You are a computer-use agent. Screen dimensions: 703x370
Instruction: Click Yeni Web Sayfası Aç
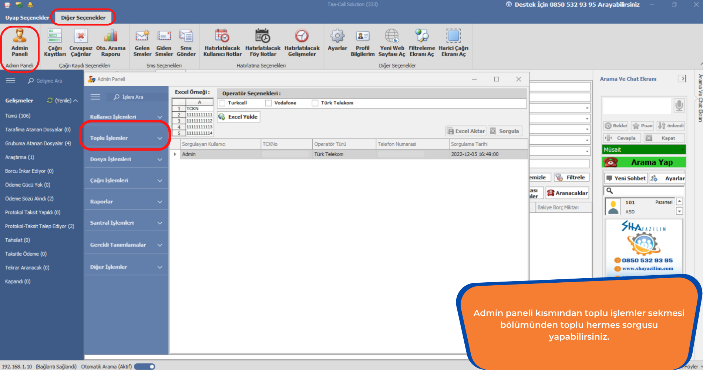click(392, 43)
